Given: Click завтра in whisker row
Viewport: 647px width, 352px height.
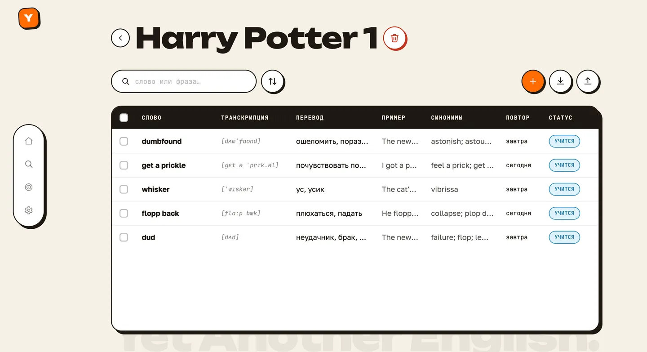Looking at the screenshot, I should (x=517, y=189).
